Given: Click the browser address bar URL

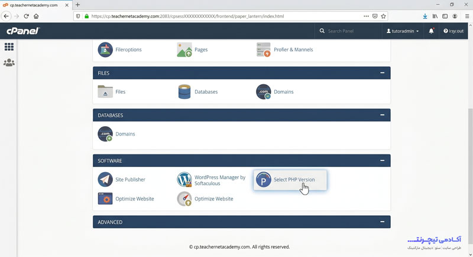Looking at the screenshot, I should click(x=187, y=17).
